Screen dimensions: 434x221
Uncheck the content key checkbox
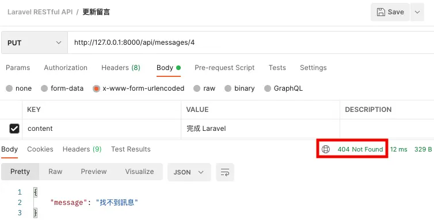(14, 129)
